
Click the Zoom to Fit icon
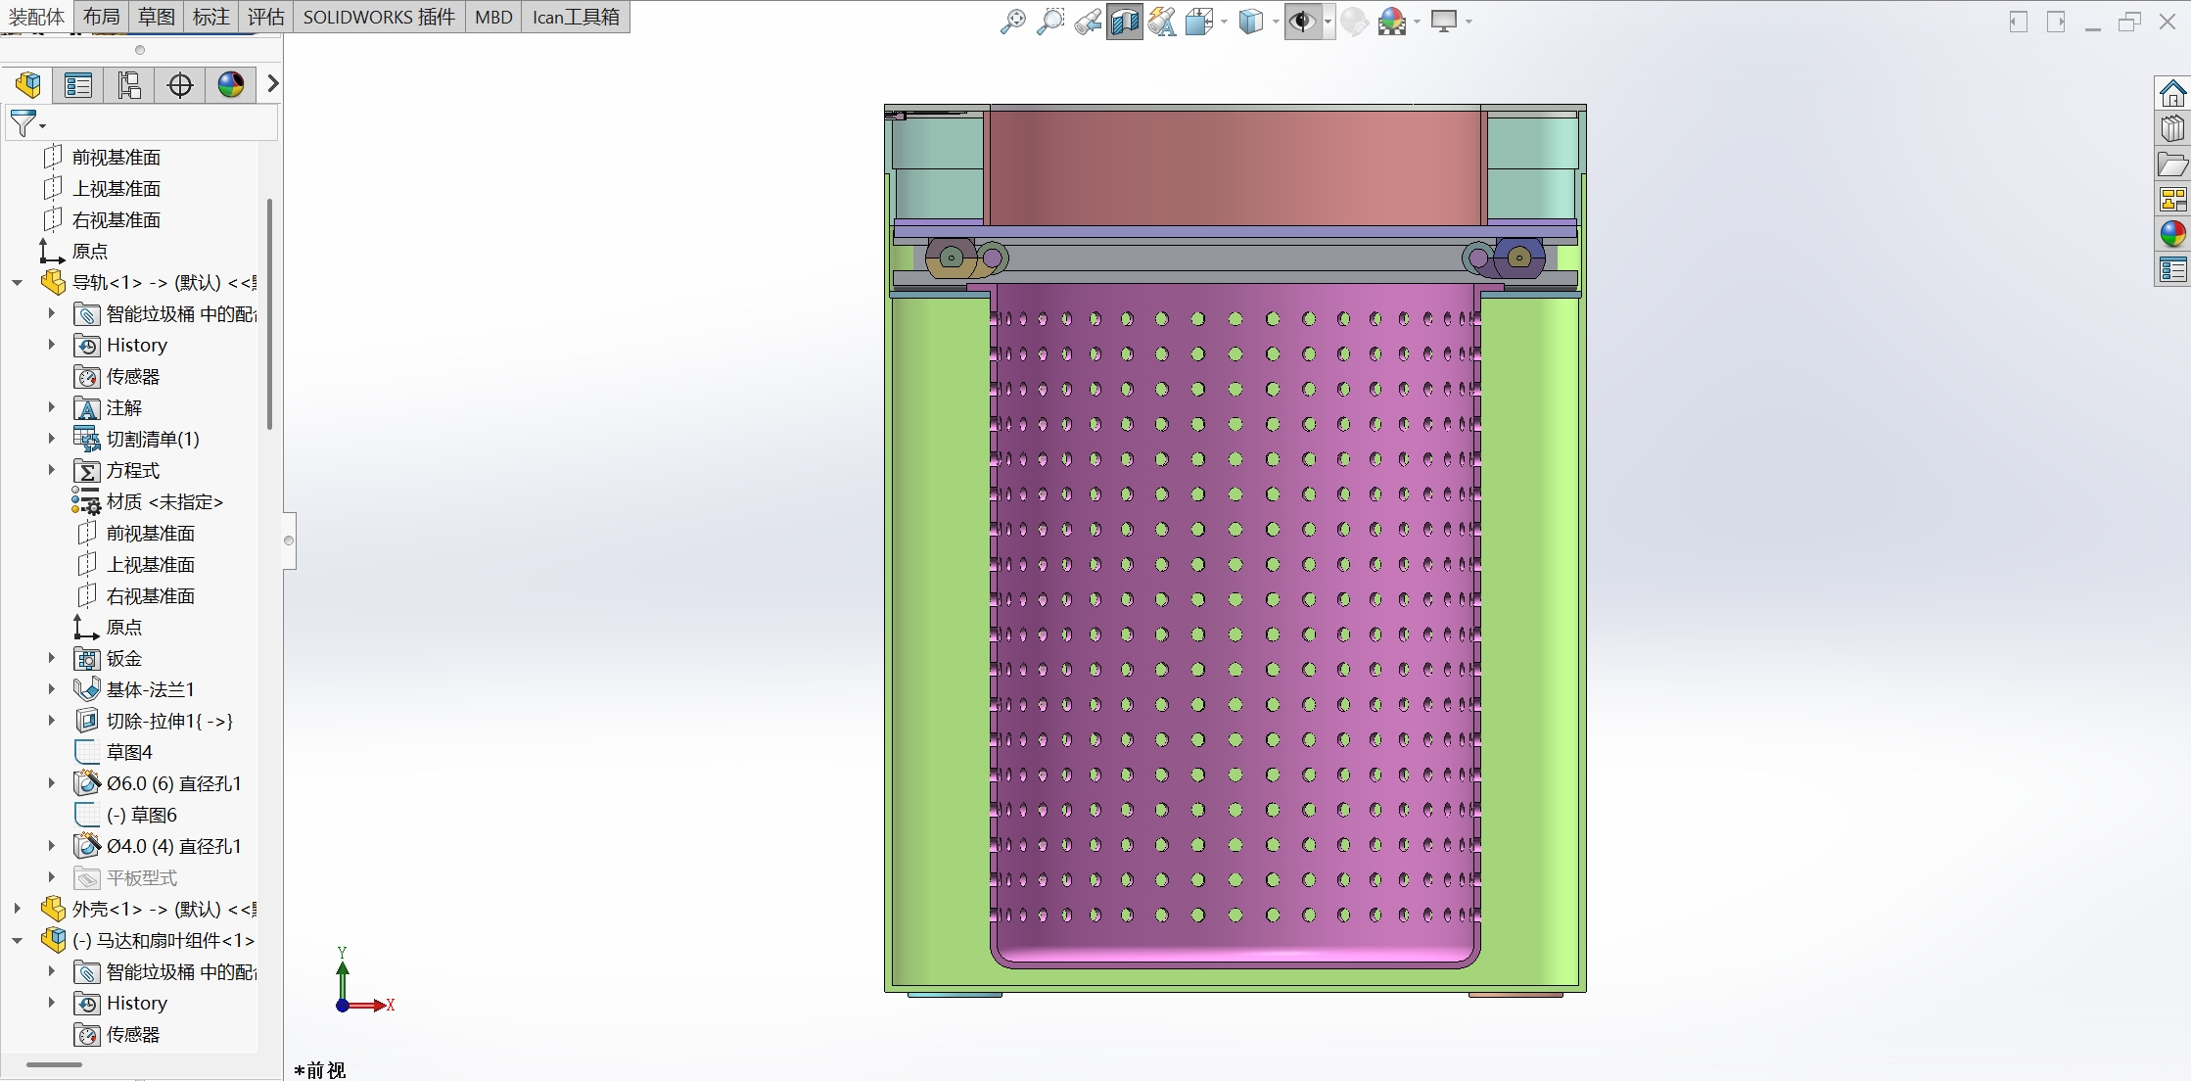click(x=1012, y=22)
